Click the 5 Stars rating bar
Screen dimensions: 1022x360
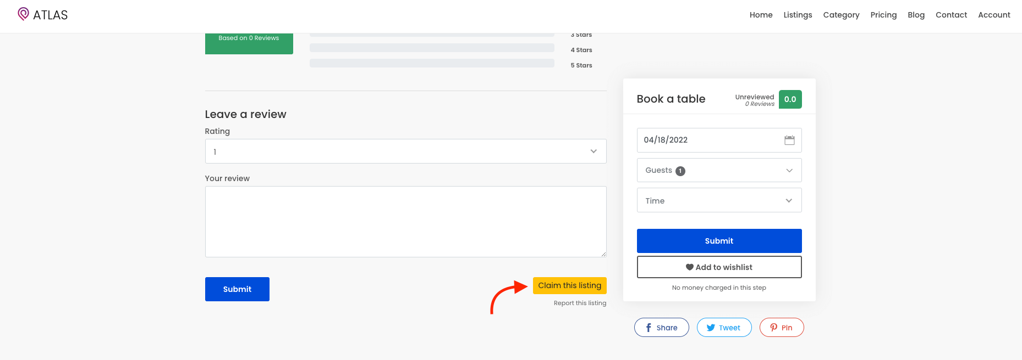tap(432, 63)
